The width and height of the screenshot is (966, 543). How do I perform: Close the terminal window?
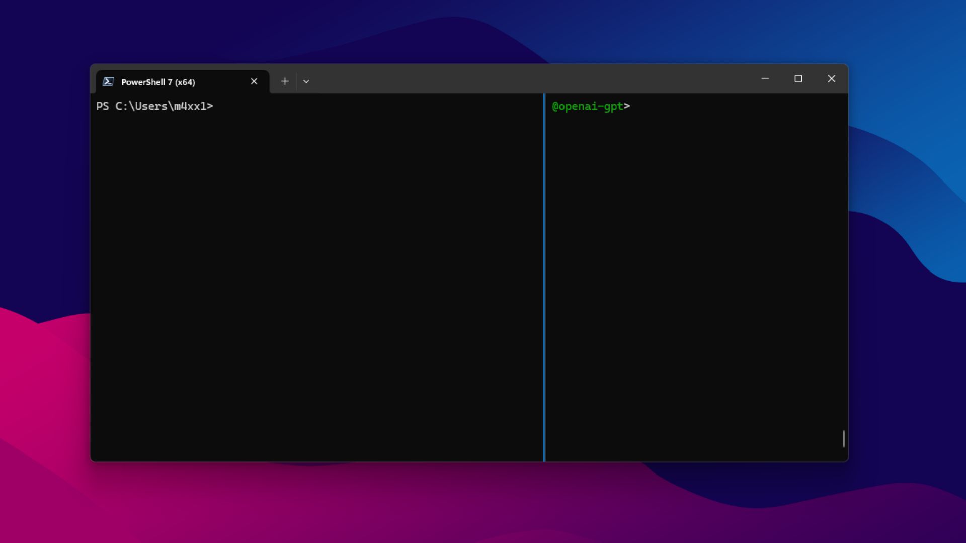pos(832,79)
